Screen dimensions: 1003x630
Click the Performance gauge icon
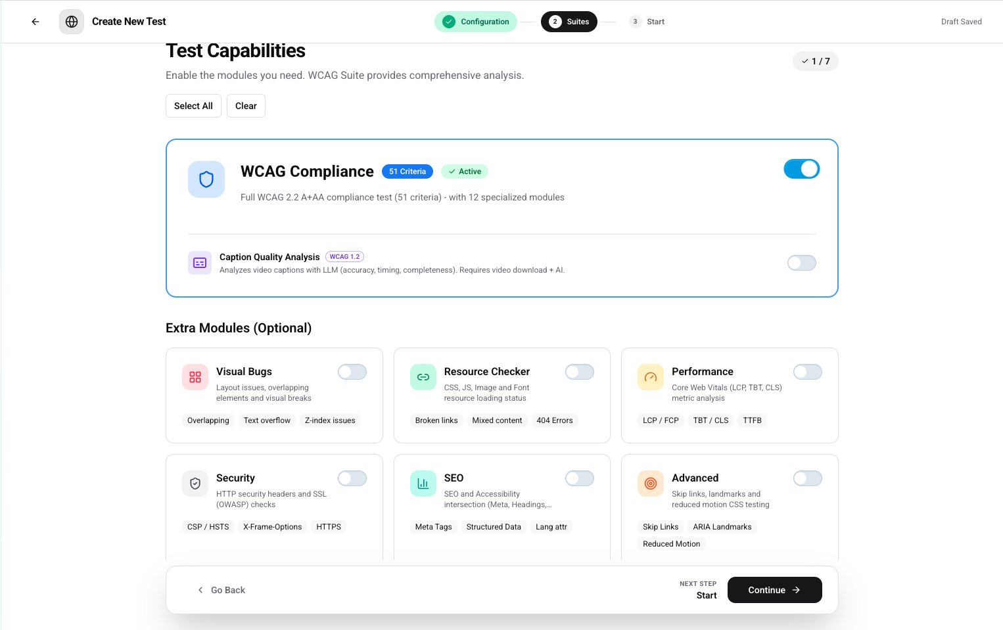(650, 377)
